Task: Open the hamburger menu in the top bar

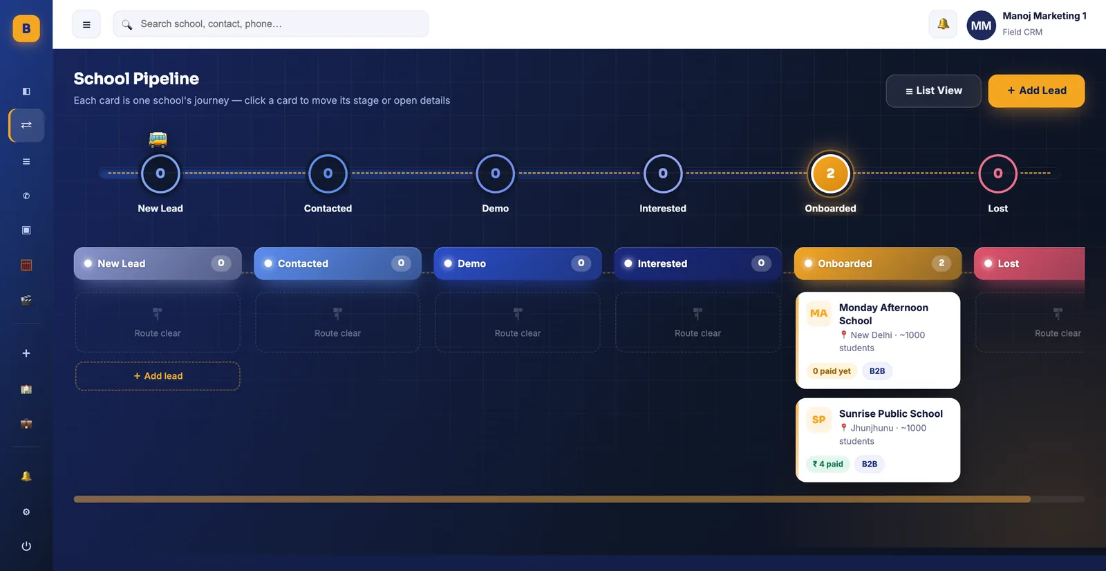Action: [86, 24]
